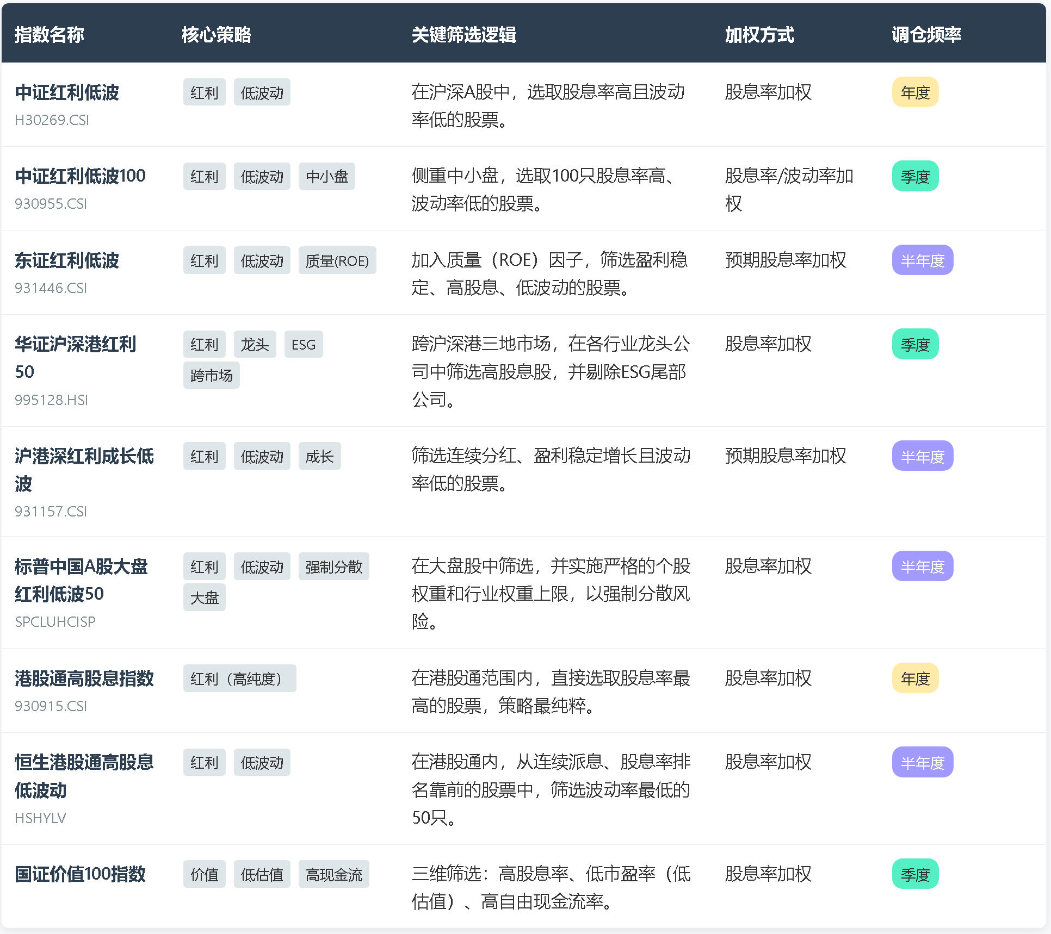The height and width of the screenshot is (934, 1051).
Task: Click the 龙头 strategy tag
Action: 255,345
